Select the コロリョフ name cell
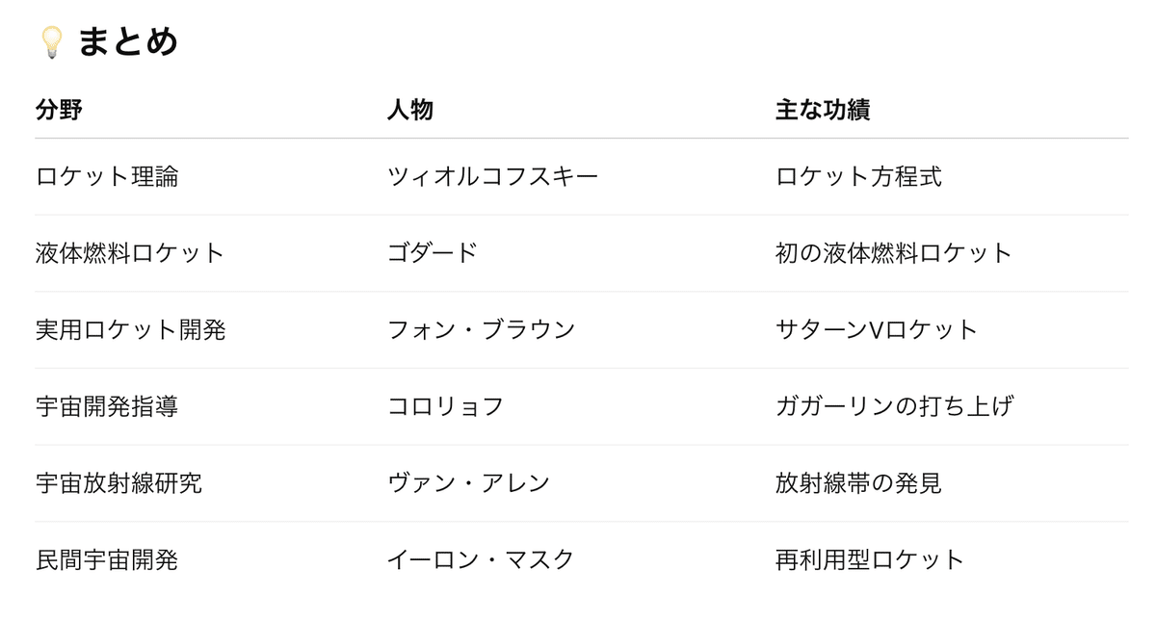The width and height of the screenshot is (1156, 621). 445,406
